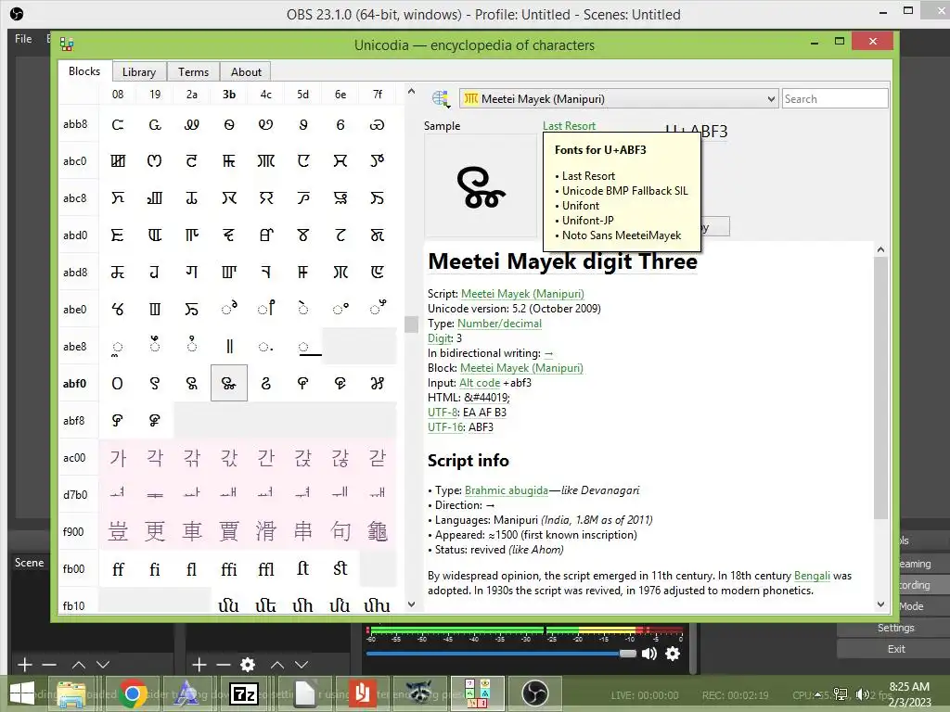Image resolution: width=950 pixels, height=712 pixels.
Task: Open 7-Zip from the taskbar
Action: pyautogui.click(x=244, y=693)
